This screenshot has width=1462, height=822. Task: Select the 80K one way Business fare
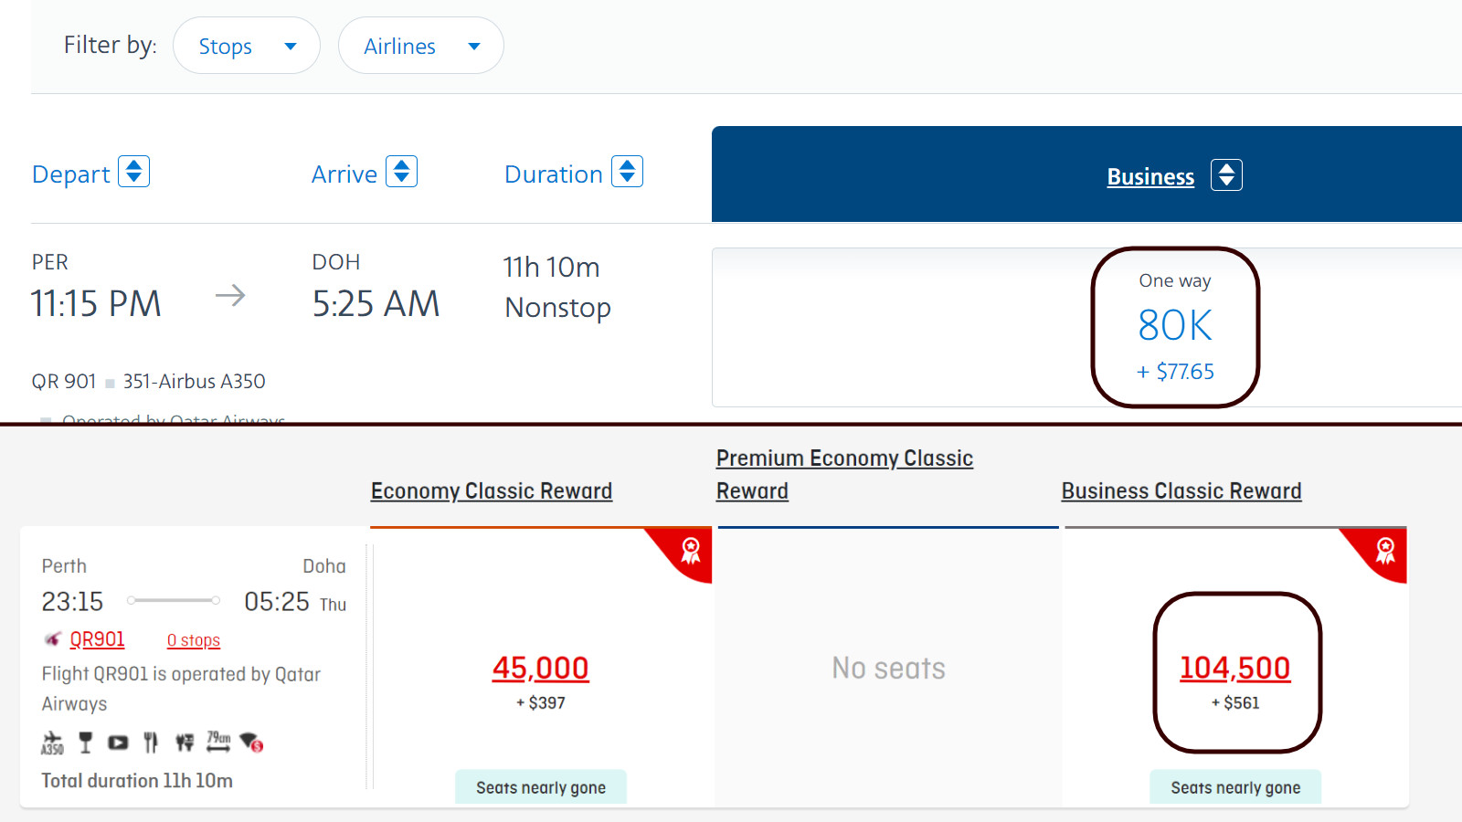1175,327
